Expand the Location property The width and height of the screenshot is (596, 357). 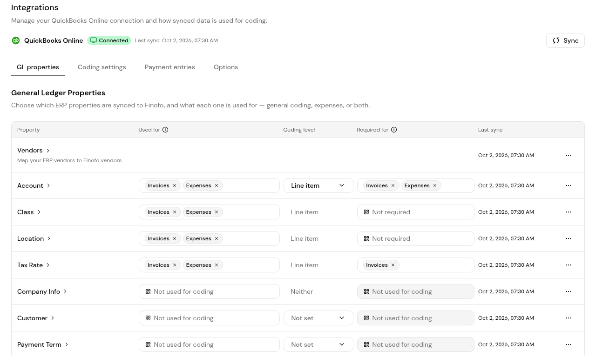point(34,238)
